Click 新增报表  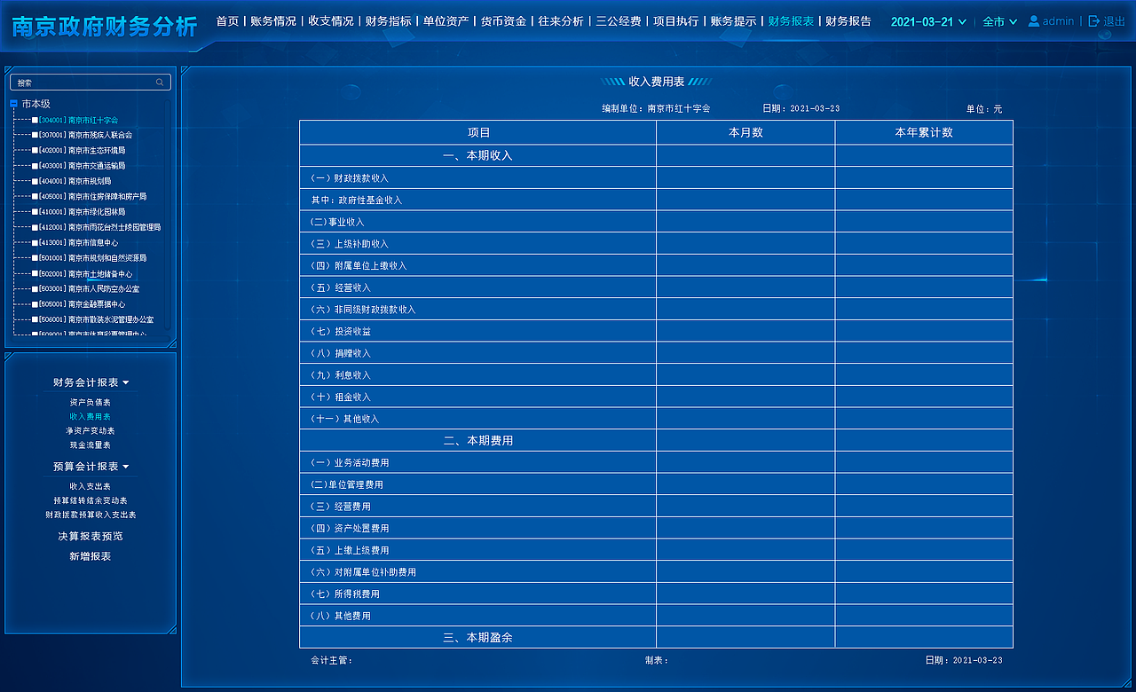(x=91, y=556)
